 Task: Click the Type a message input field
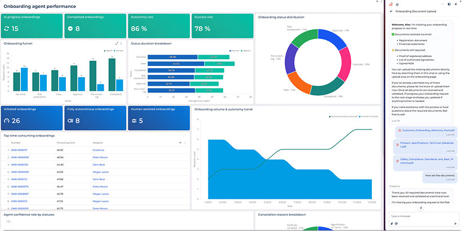[423, 216]
